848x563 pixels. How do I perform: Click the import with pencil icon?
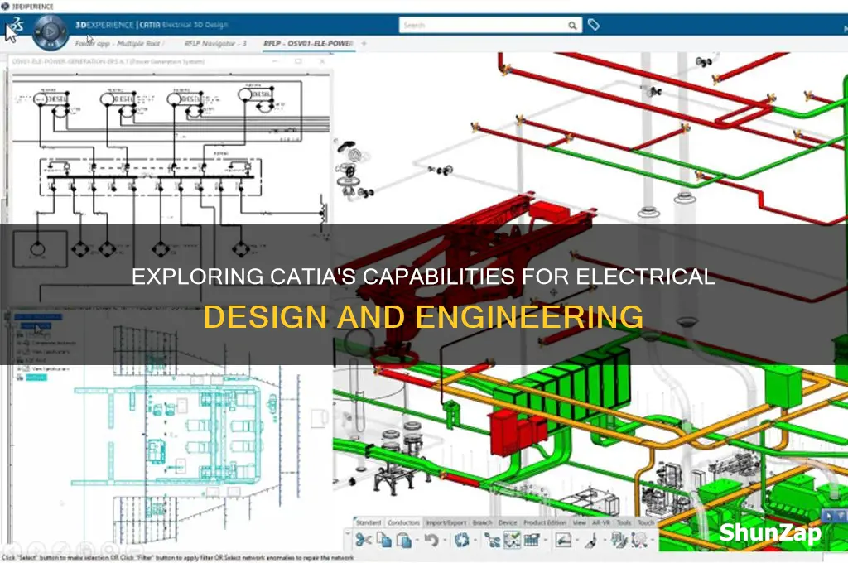pyautogui.click(x=619, y=540)
